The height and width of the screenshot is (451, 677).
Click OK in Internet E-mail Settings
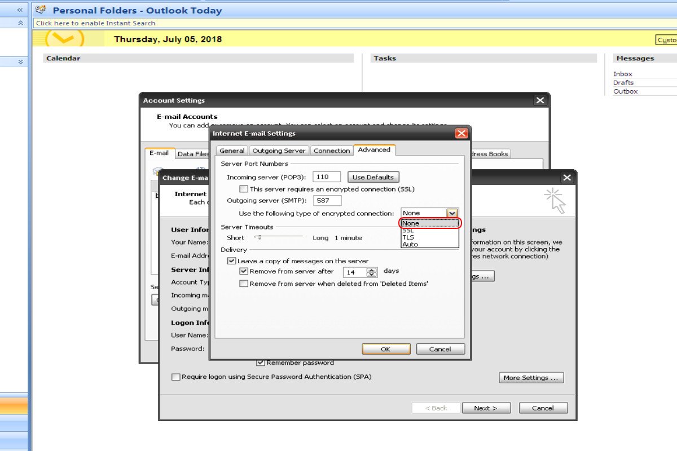[x=386, y=349]
